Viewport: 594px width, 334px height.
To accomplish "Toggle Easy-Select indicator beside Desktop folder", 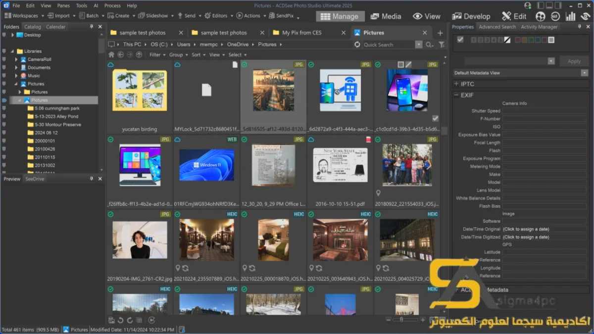I will 4,35.
